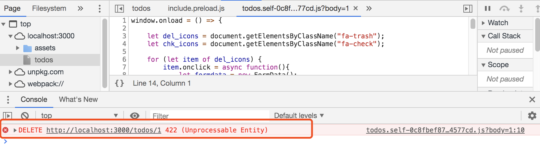The height and width of the screenshot is (151, 540).
Task: Expand the assets folder in the tree
Action: click(x=18, y=48)
